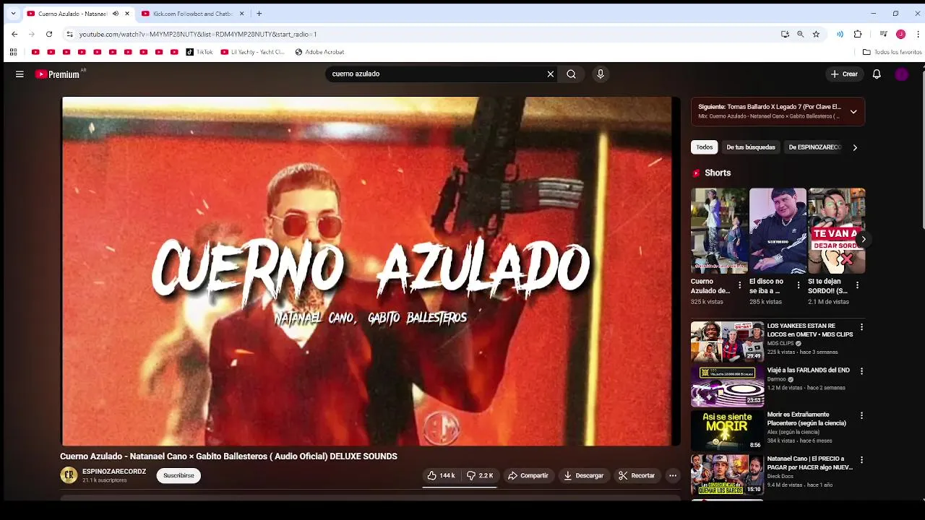
Task: Expand the Mix playlist panel chevron
Action: 853,111
